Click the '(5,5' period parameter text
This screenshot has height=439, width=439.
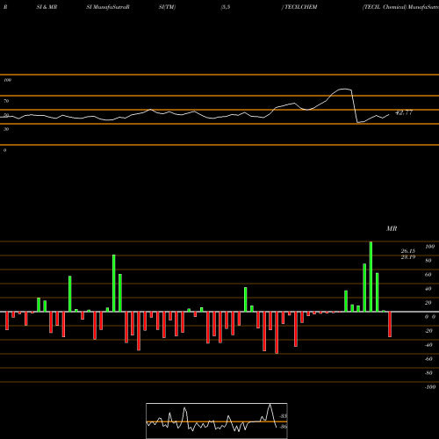[x=226, y=7]
